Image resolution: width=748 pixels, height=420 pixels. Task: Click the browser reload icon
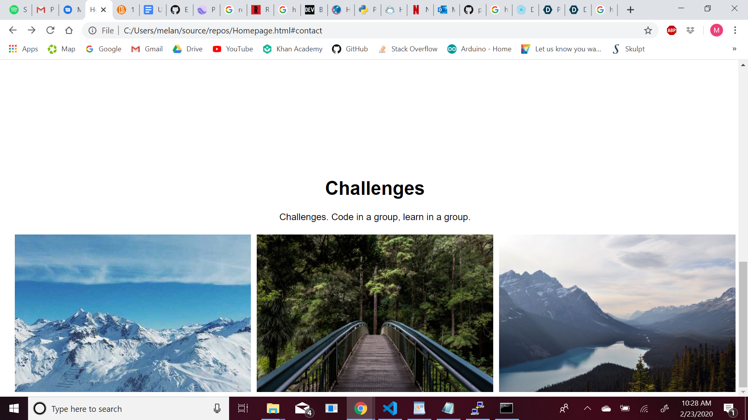pyautogui.click(x=50, y=30)
